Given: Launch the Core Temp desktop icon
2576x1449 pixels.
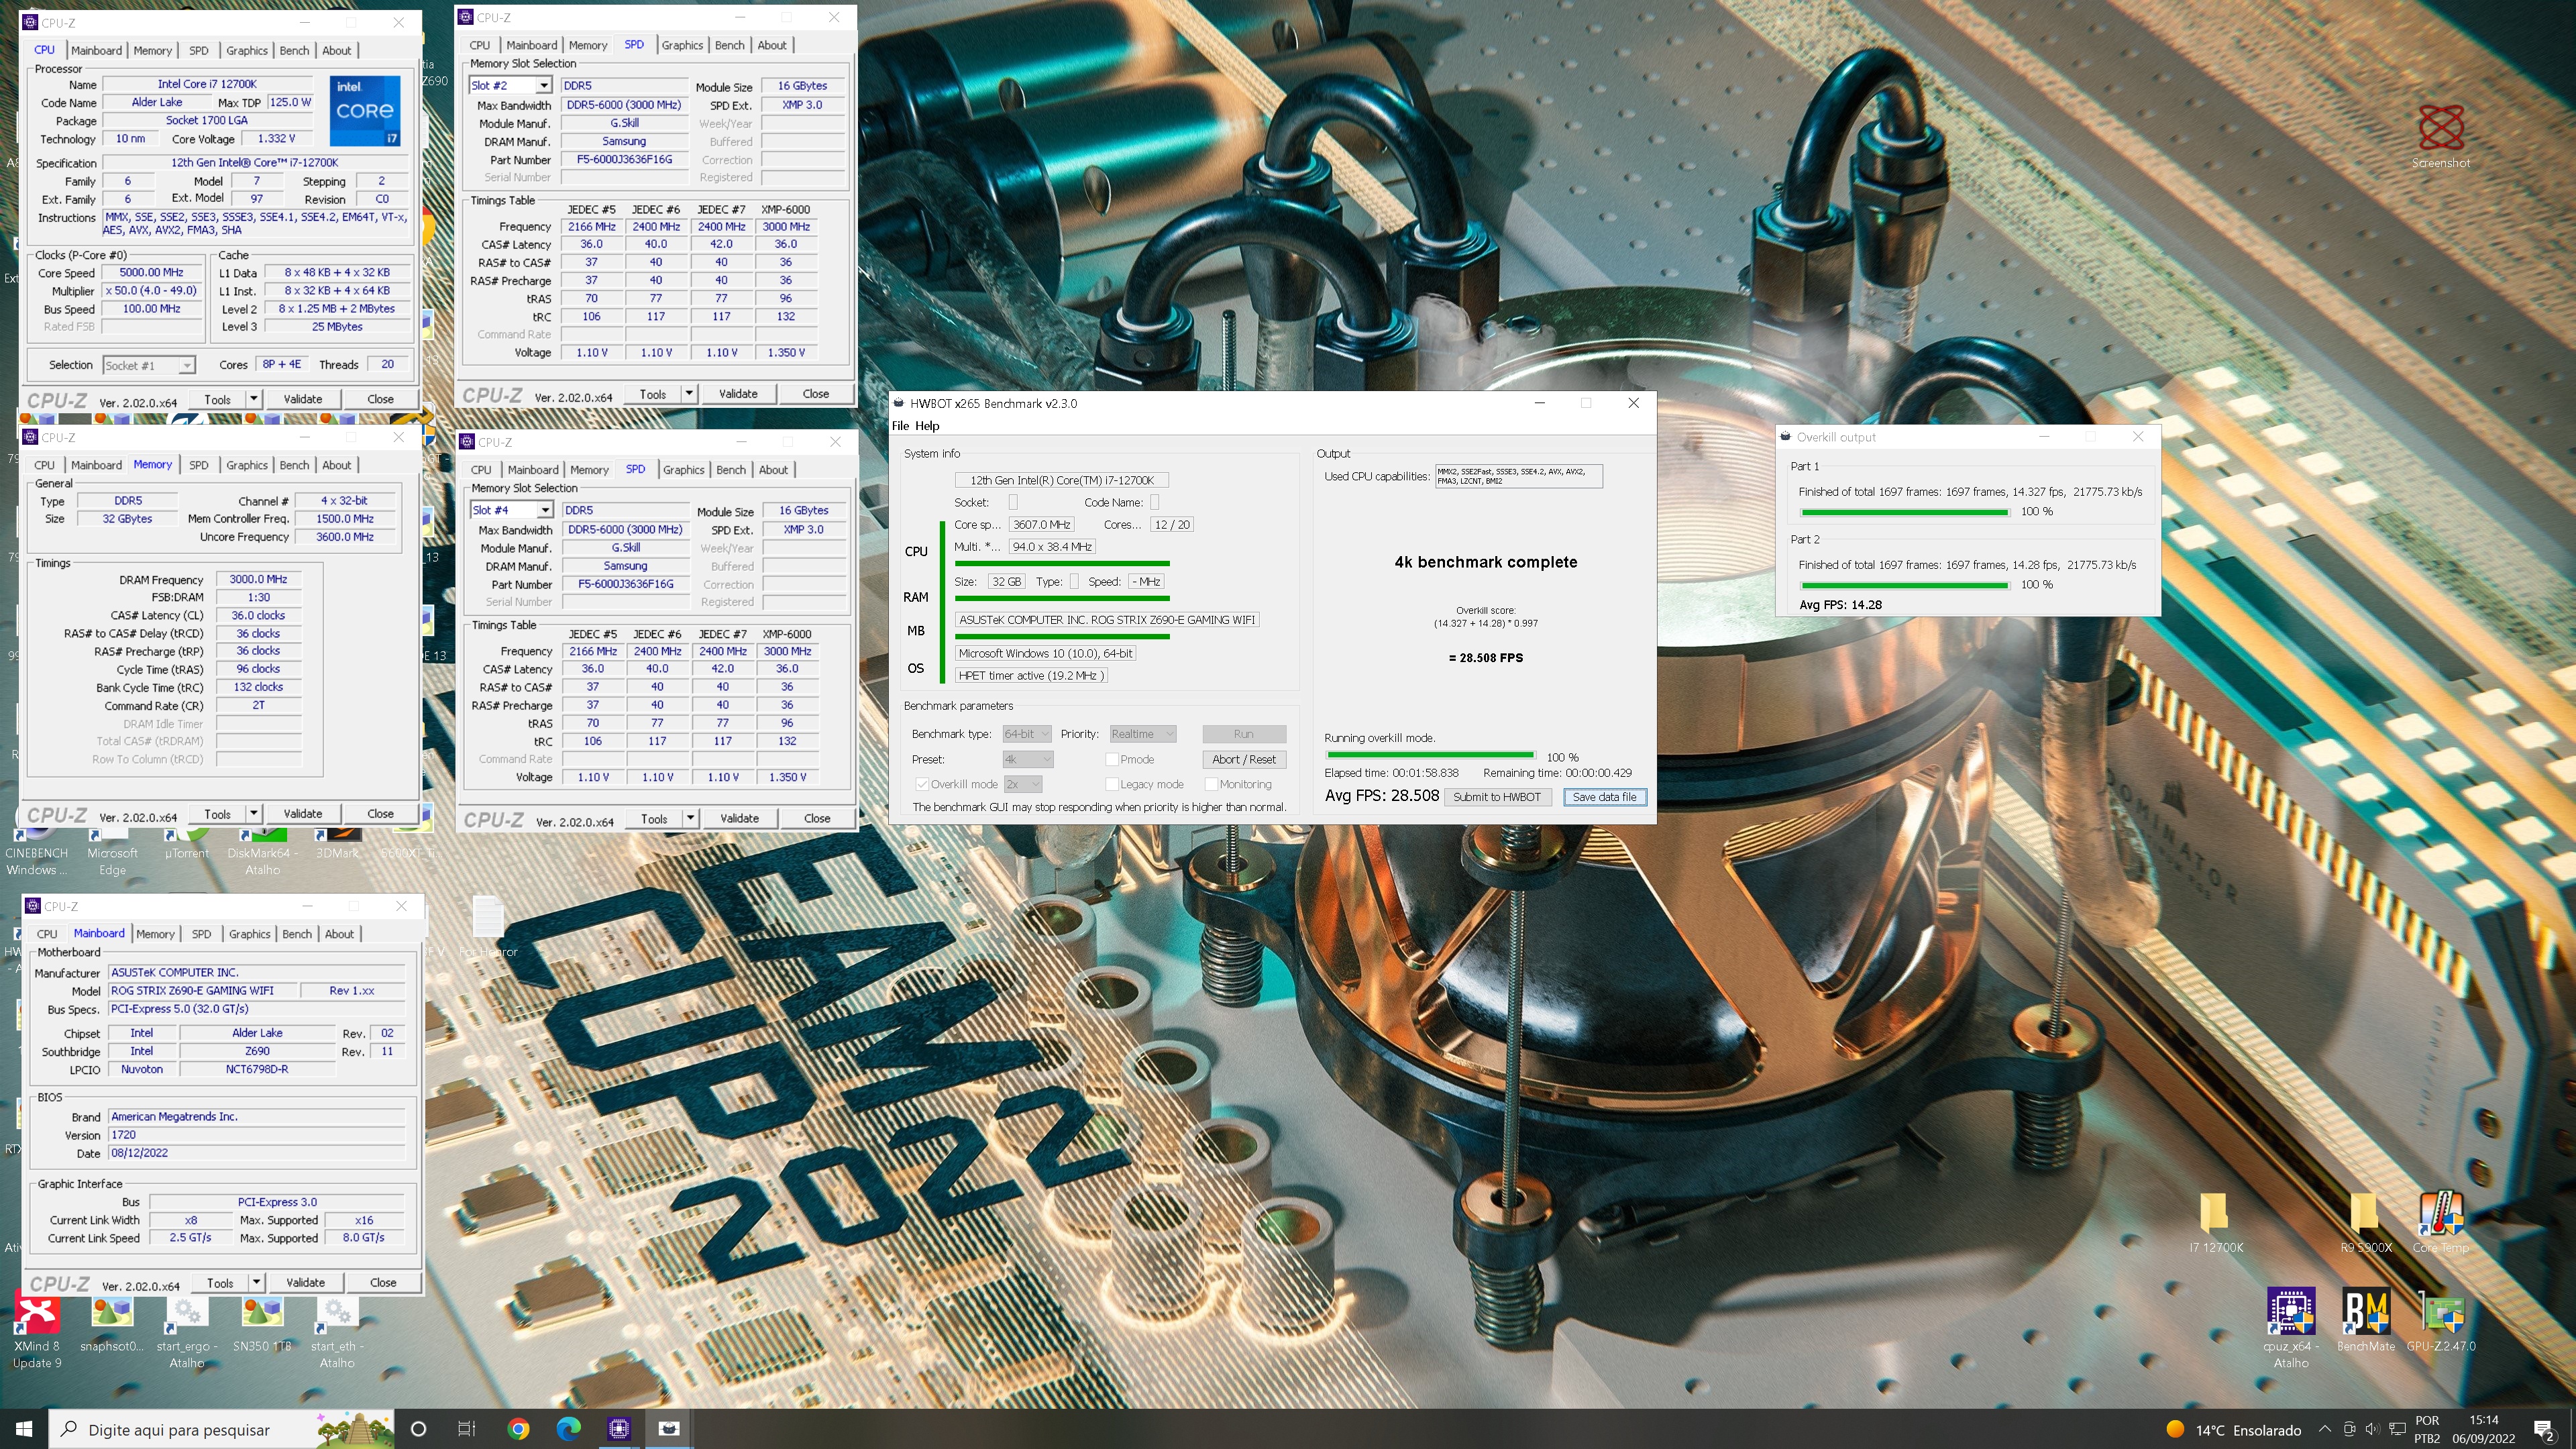Looking at the screenshot, I should point(2440,1221).
